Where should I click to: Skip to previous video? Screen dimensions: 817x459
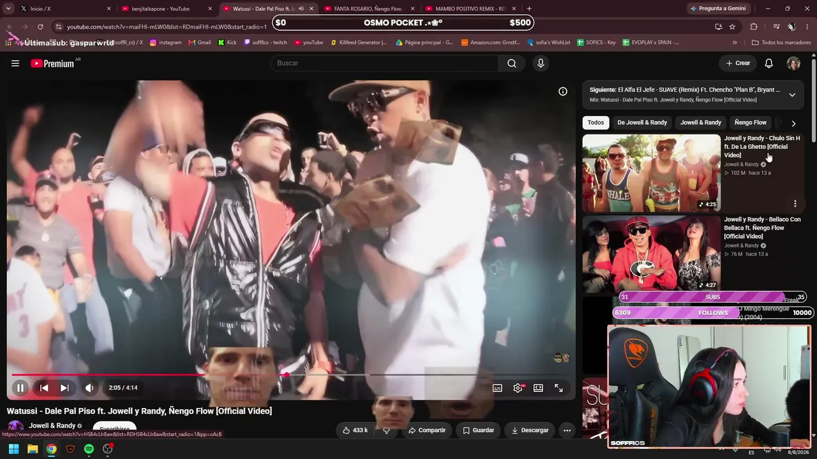(x=44, y=388)
